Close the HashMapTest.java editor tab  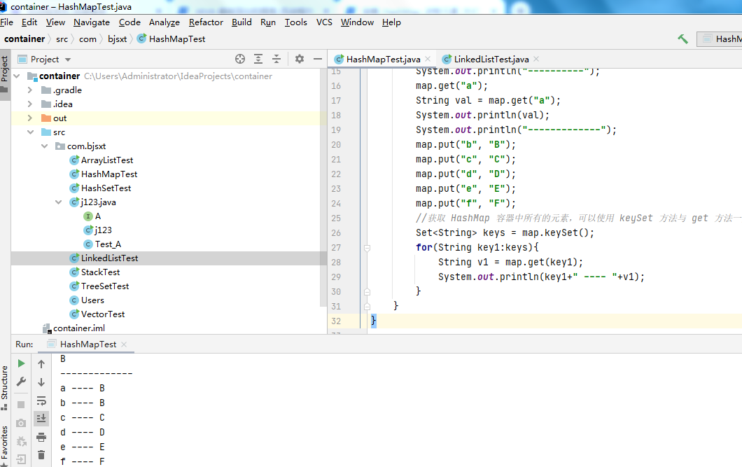428,59
